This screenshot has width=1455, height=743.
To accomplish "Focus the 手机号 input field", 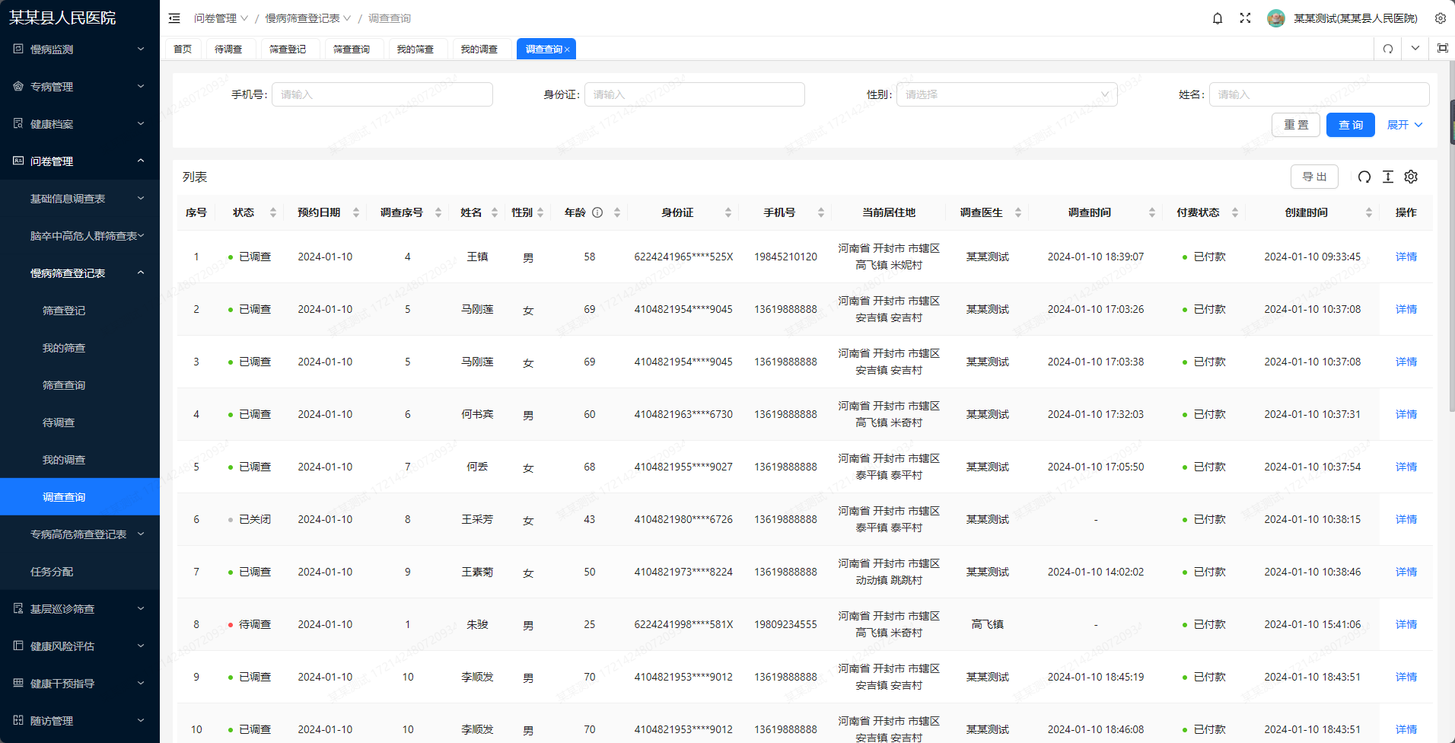I will pos(382,94).
